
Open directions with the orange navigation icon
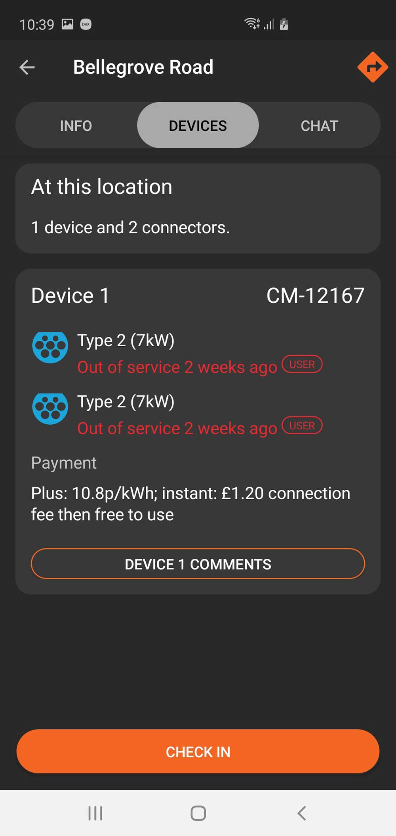click(372, 67)
